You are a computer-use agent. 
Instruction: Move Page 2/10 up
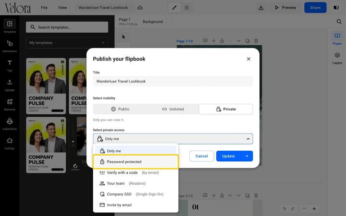point(230,195)
